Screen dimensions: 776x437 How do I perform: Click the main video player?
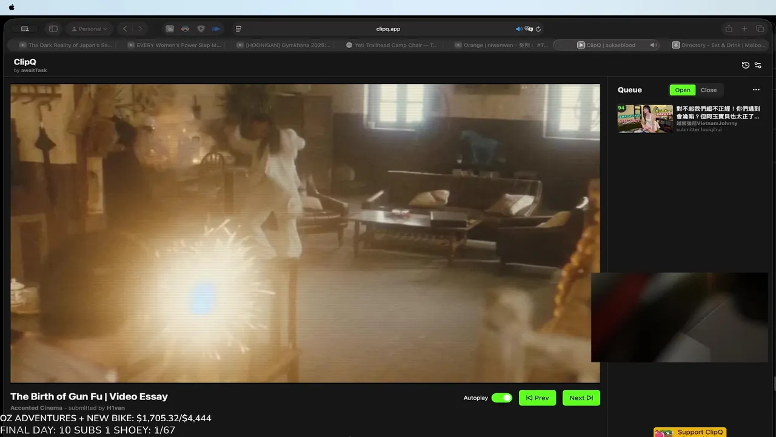(305, 233)
